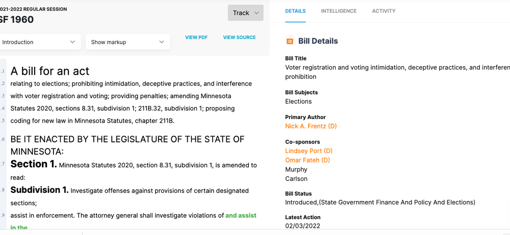Switch to the INTELLIGENCE tab
The image size is (510, 235).
coord(339,11)
